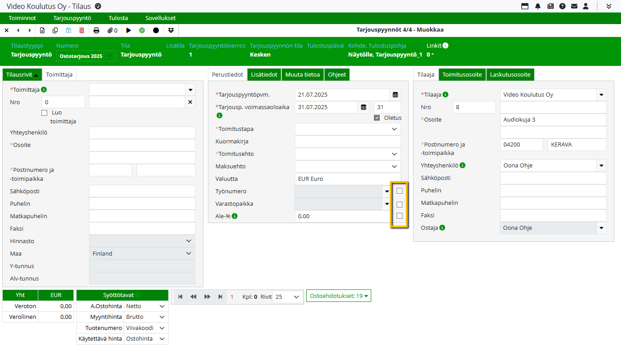Enable the Luo toimittaja checkbox
621x350 pixels.
coord(44,113)
